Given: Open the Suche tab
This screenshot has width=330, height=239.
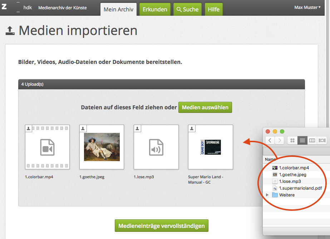Looking at the screenshot, I should pos(188,10).
